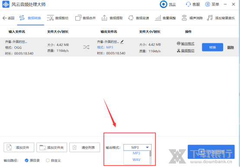Click the 添加文件夹 button
Image resolution: width=240 pixels, height=167 pixels.
(x=52, y=148)
